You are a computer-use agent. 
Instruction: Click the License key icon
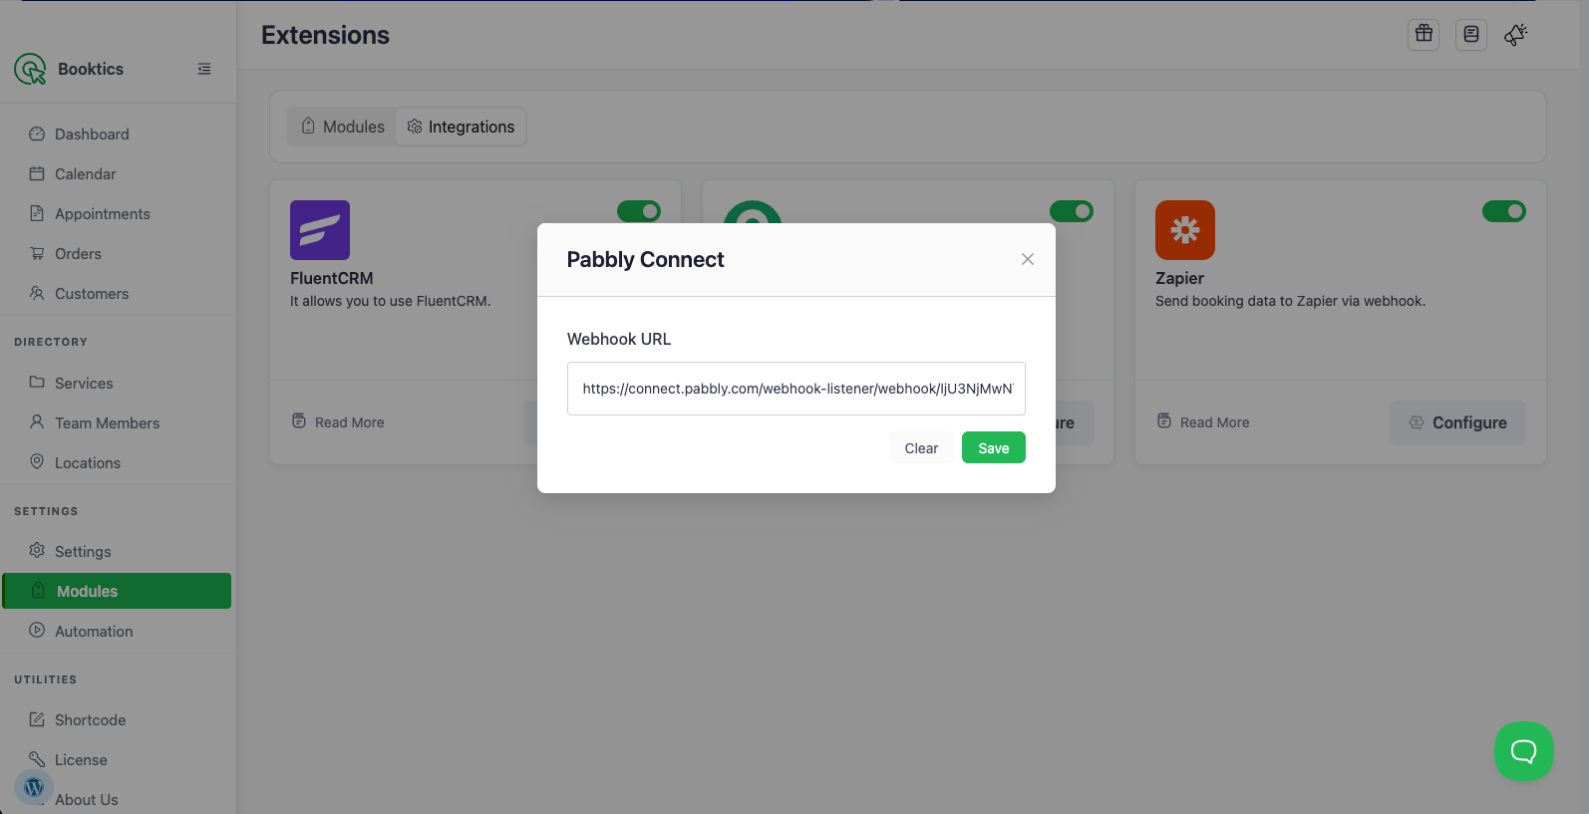(x=37, y=758)
